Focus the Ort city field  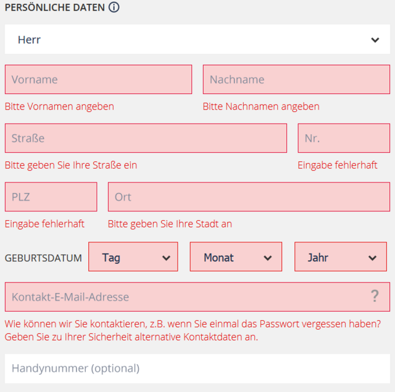tap(249, 197)
